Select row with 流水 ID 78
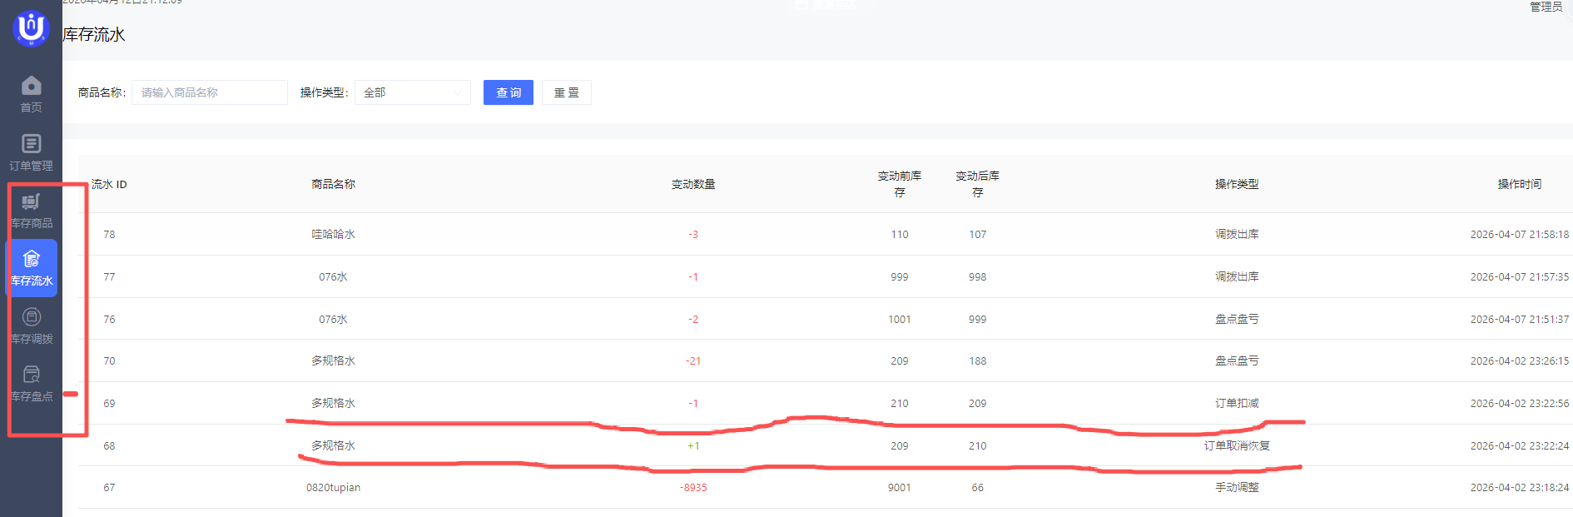This screenshot has height=517, width=1573. point(109,234)
